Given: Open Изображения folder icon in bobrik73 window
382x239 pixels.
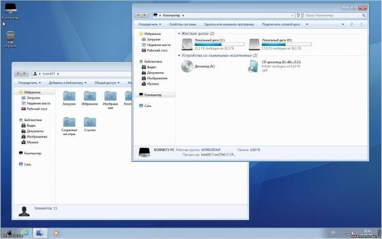Looking at the screenshot, I should [111, 96].
